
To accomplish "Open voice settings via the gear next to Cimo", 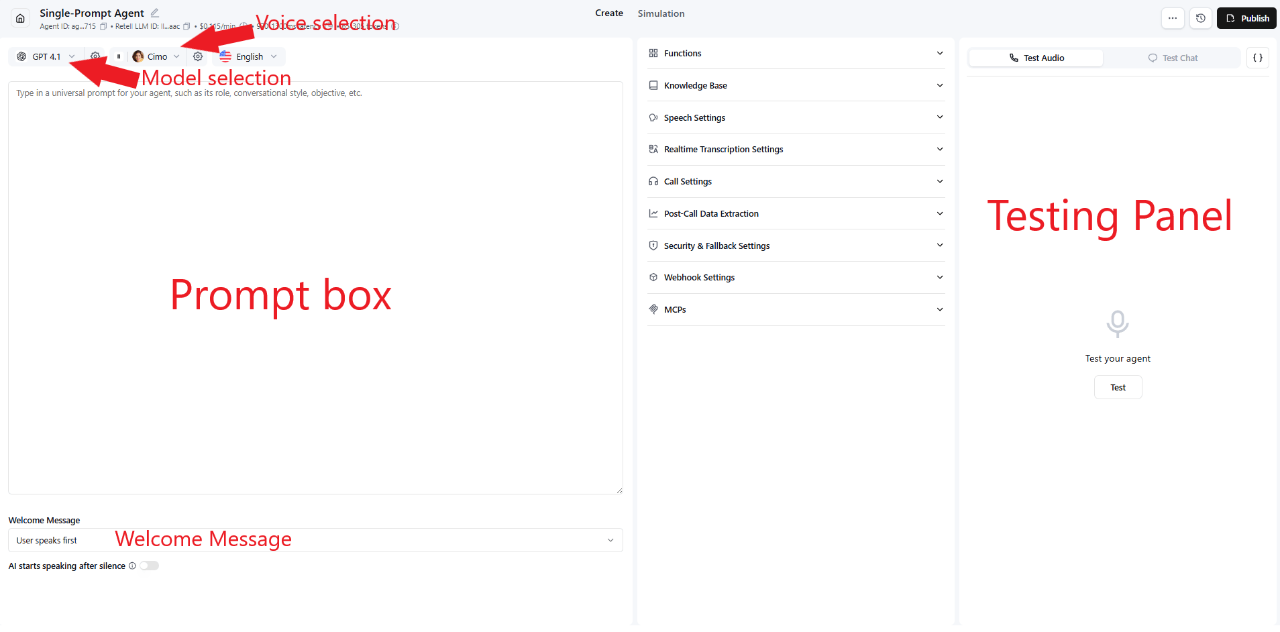I will coord(198,56).
